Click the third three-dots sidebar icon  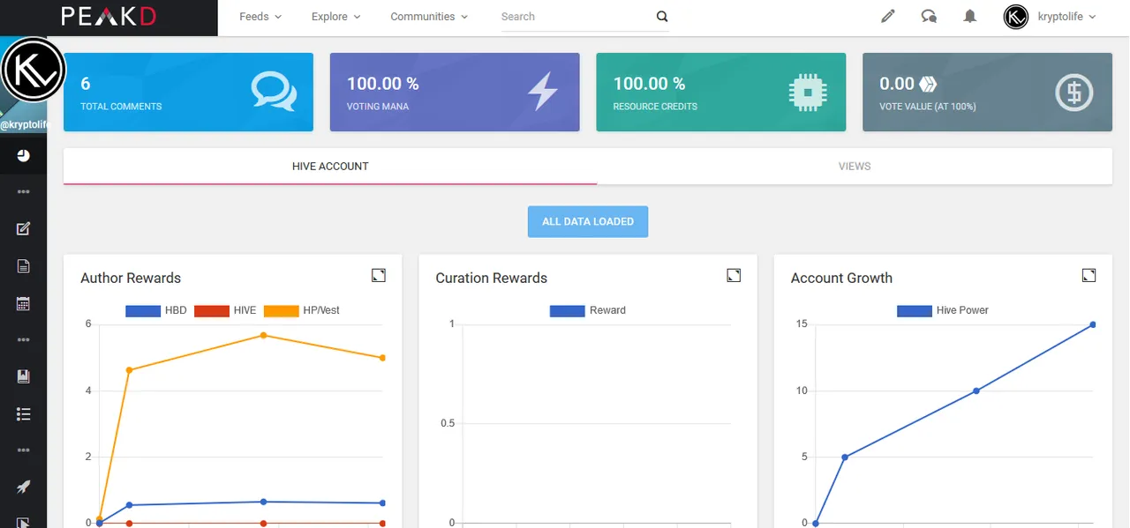click(x=23, y=450)
